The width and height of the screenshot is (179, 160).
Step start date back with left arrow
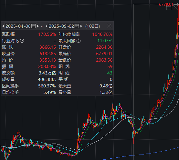point(3,26)
